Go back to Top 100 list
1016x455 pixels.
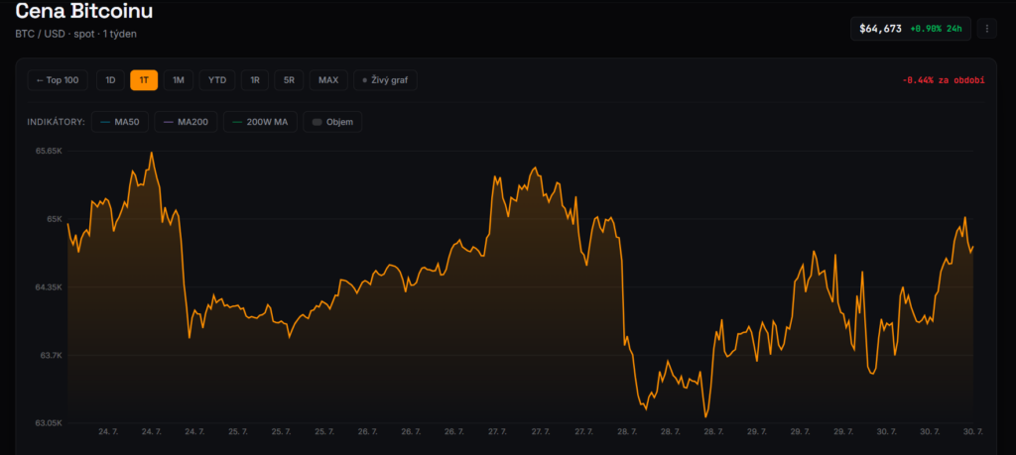point(58,80)
